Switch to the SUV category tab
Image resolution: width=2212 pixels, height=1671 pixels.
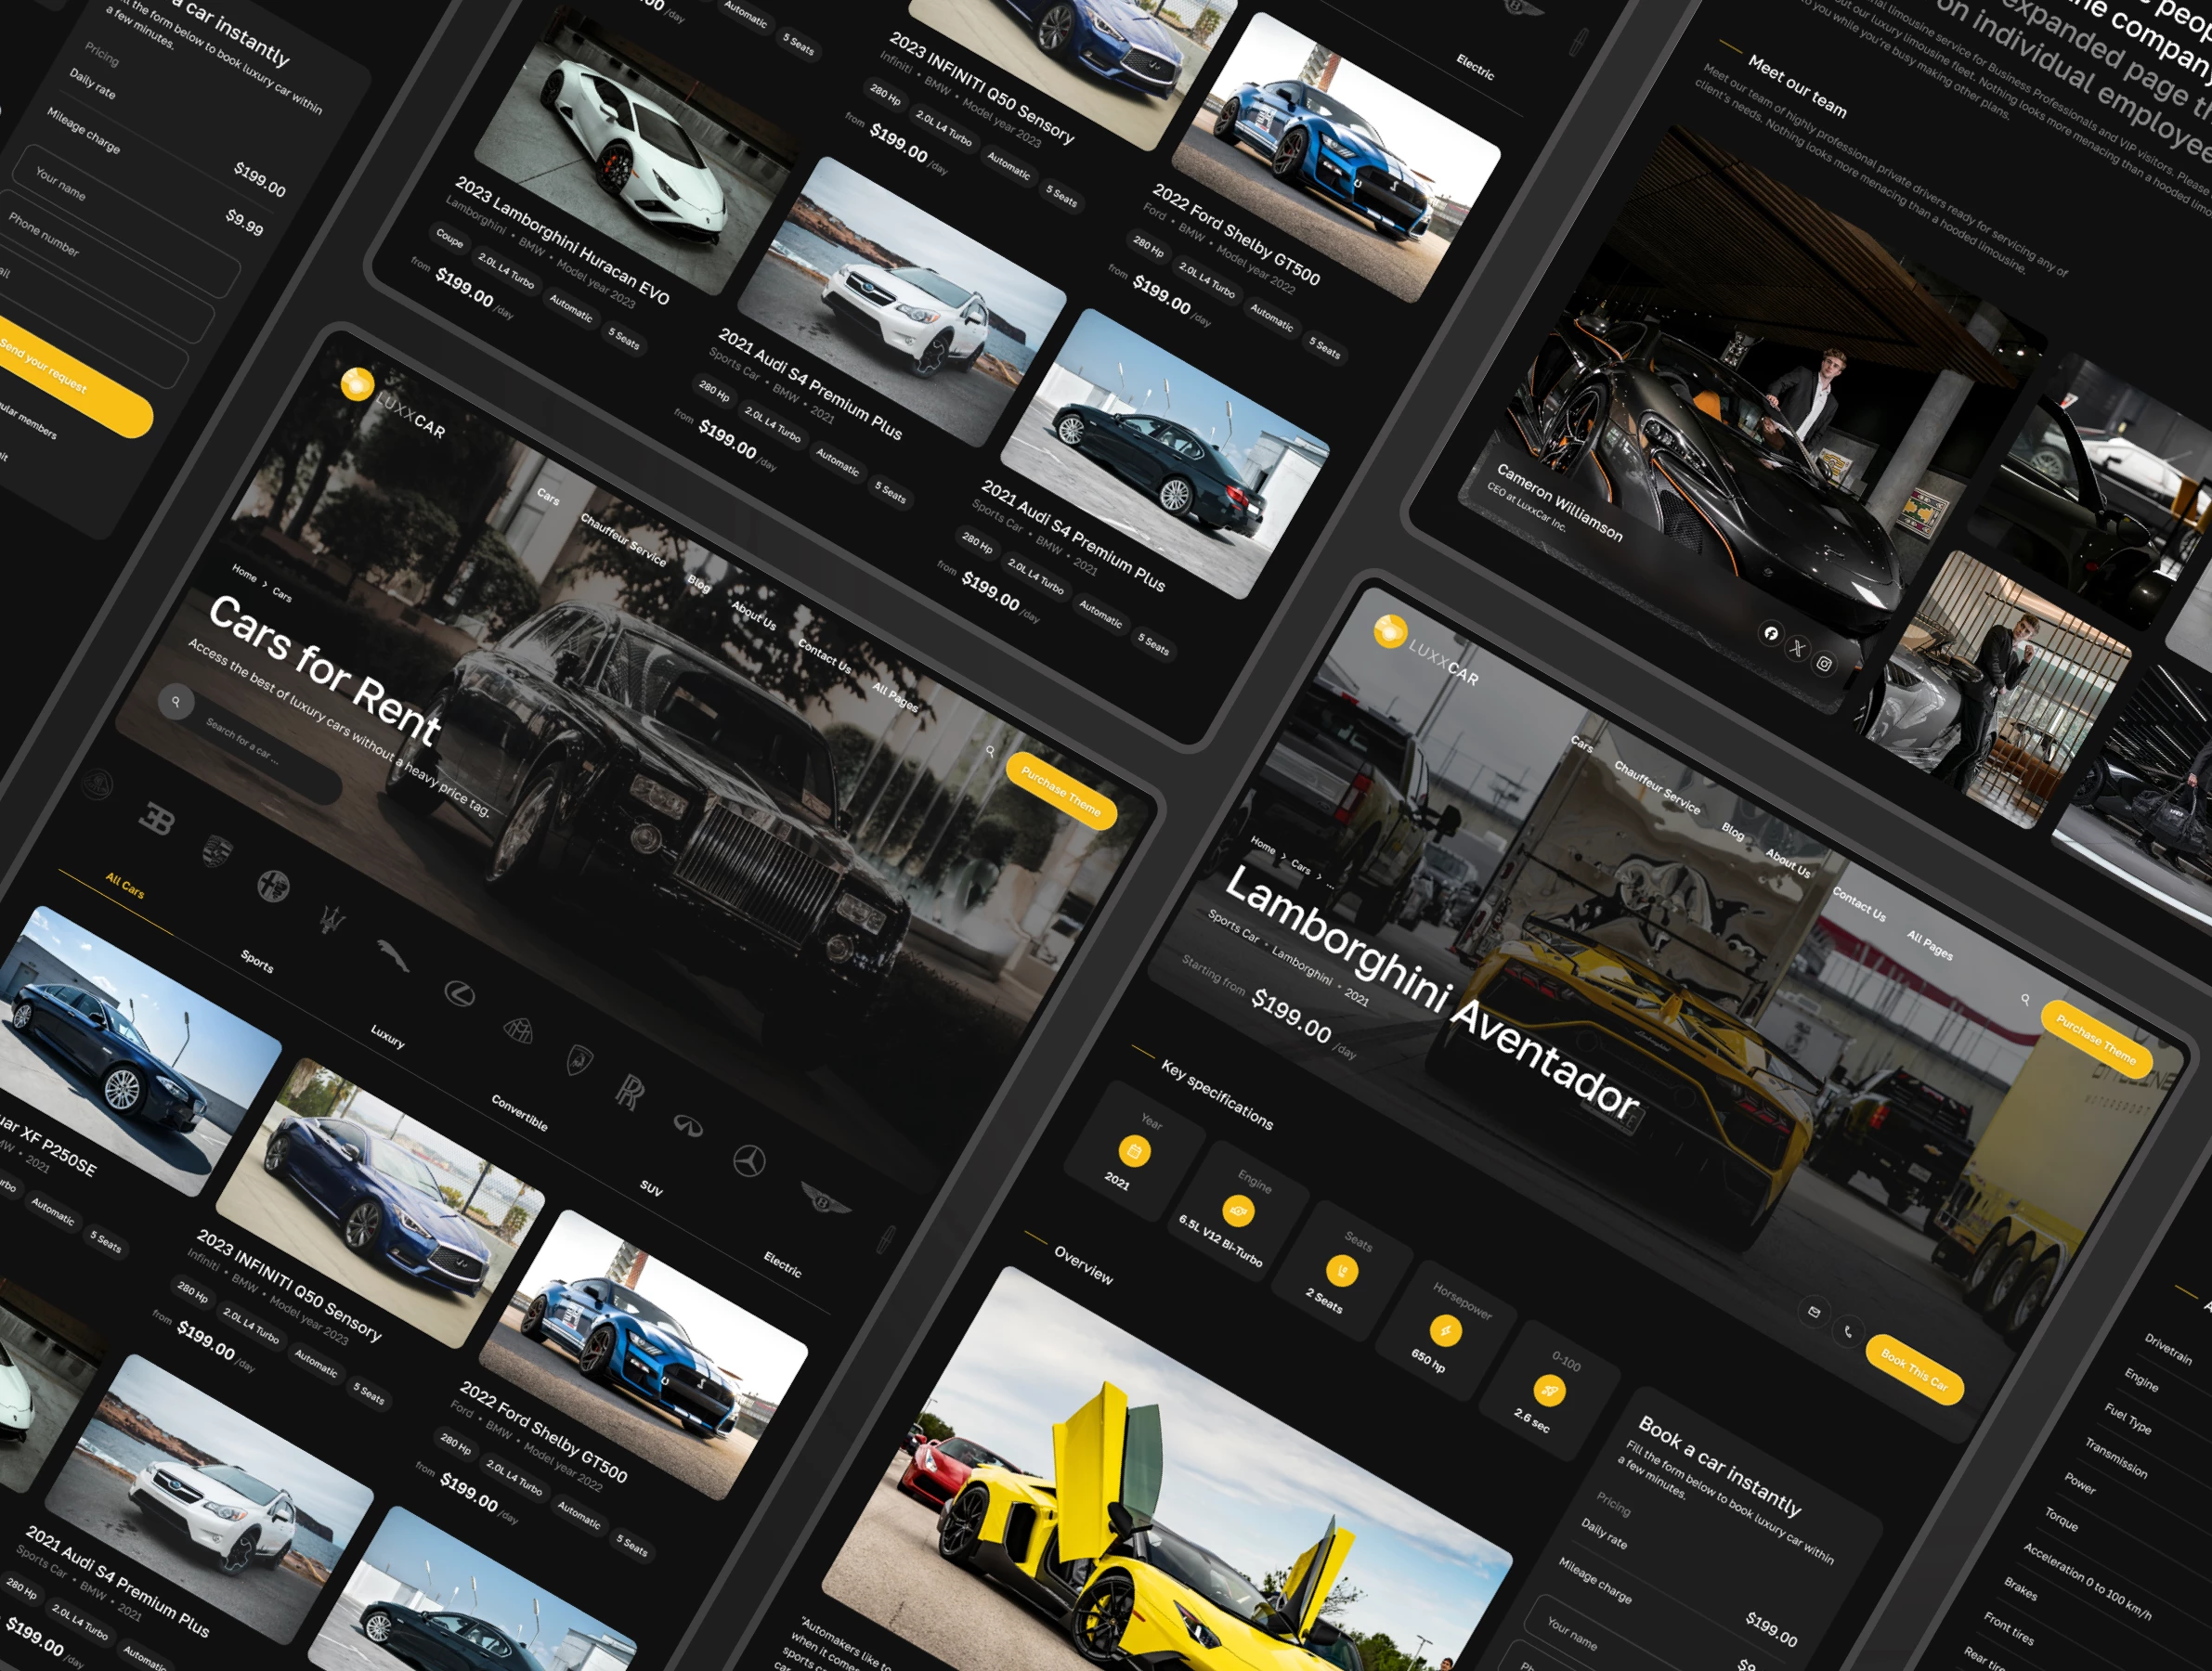pyautogui.click(x=651, y=1188)
